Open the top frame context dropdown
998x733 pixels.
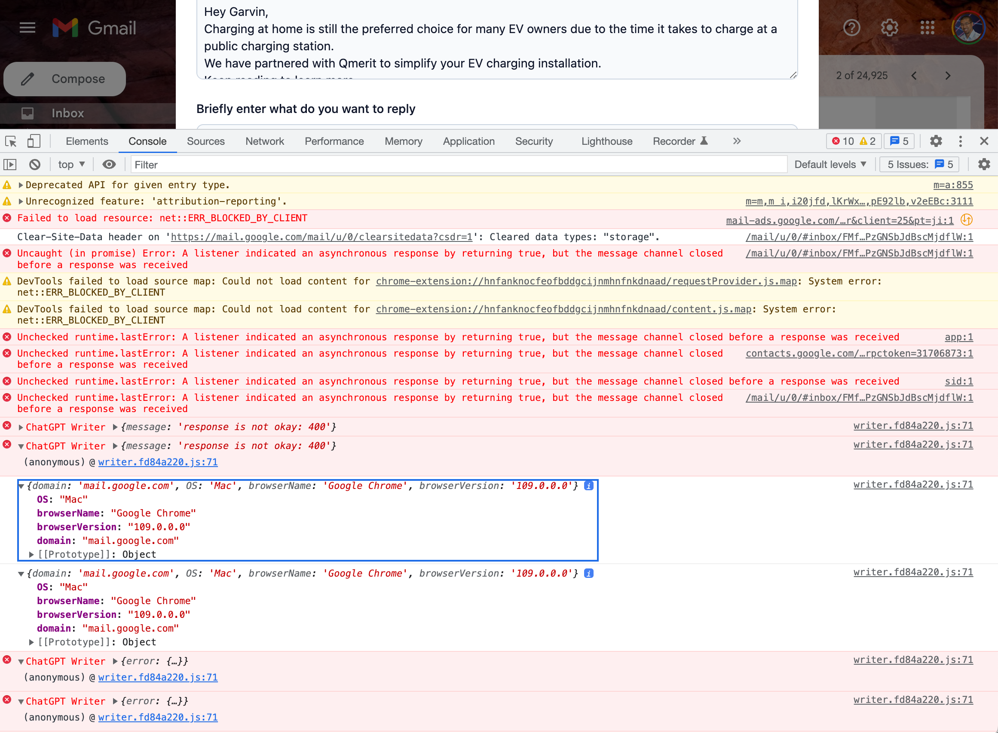(x=71, y=164)
